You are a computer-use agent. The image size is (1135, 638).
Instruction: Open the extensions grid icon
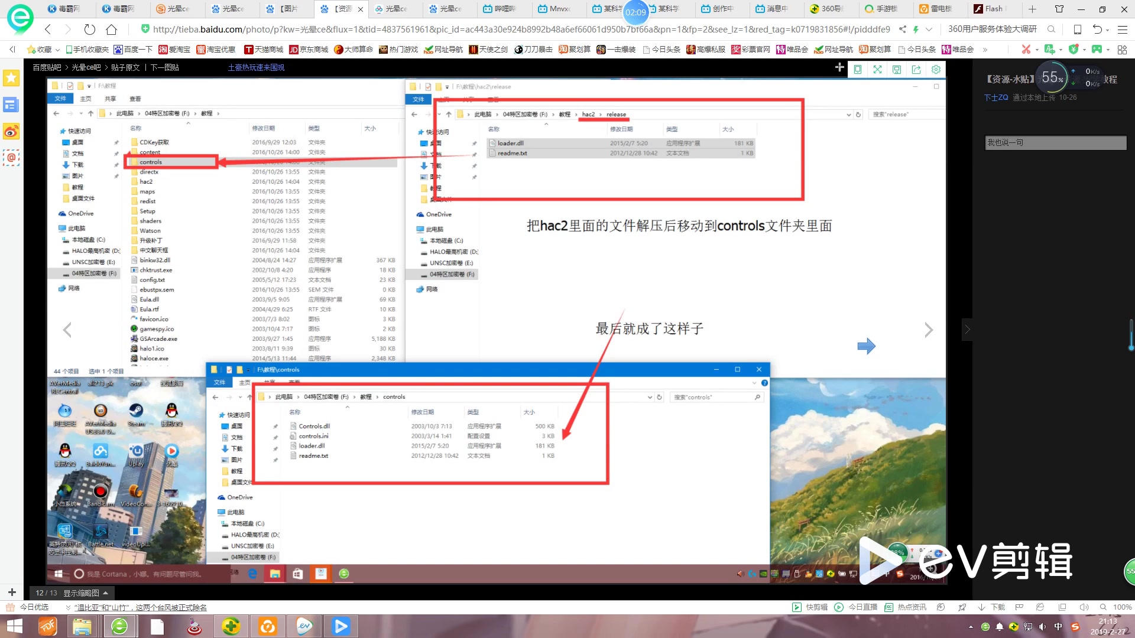[x=1122, y=50]
